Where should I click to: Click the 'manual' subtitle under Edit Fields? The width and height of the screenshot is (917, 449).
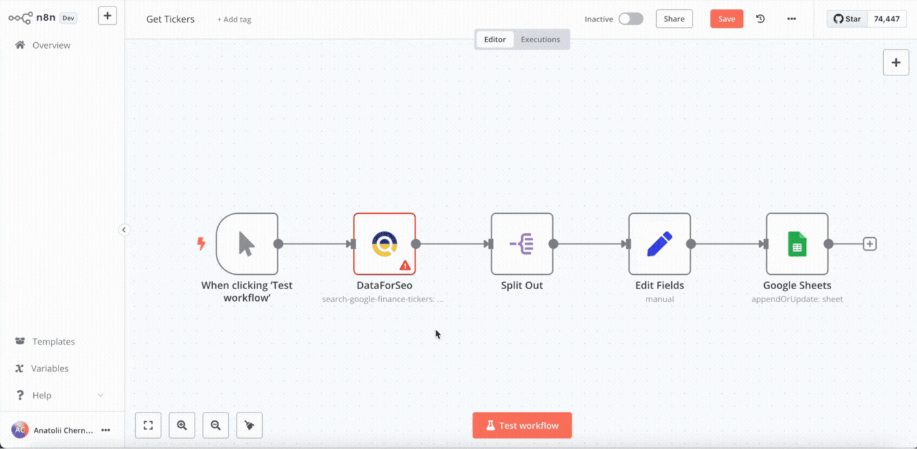pos(659,300)
